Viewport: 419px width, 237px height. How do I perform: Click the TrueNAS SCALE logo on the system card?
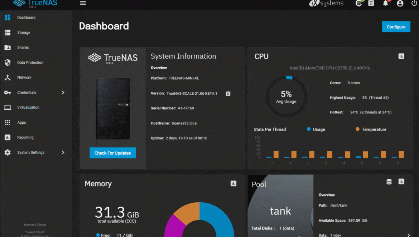[113, 58]
